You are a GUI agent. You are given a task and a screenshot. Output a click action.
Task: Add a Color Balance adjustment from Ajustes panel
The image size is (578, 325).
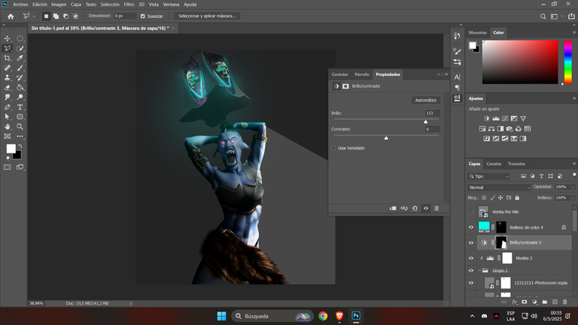point(491,129)
